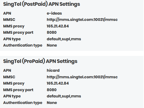Select the PrePaid MMS proxy value 165.21.42.84

[58, 83]
